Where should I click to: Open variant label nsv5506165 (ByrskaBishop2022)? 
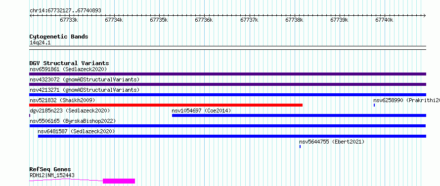(73, 121)
